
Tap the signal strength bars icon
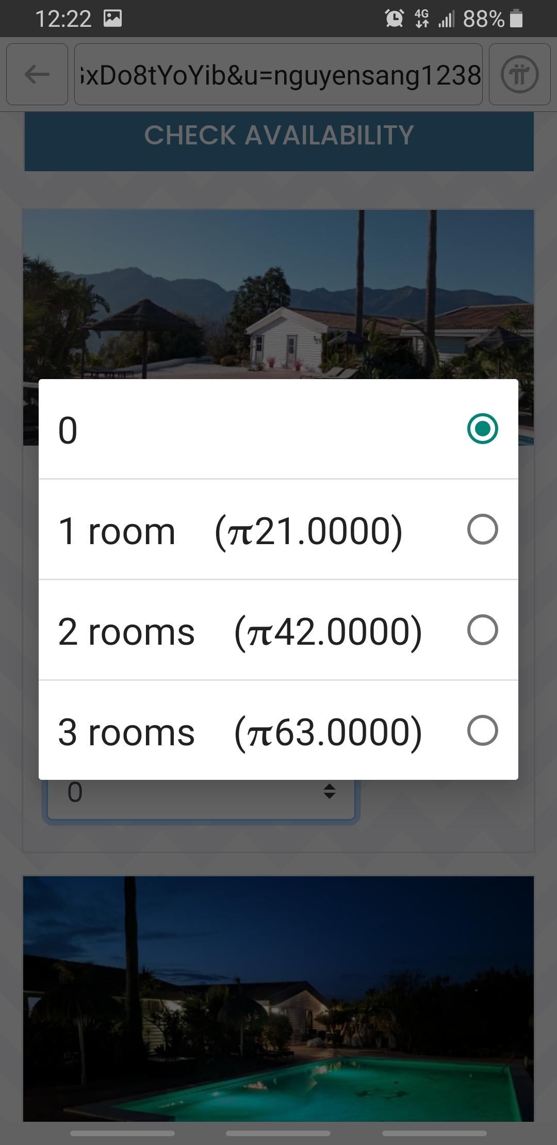[x=447, y=19]
